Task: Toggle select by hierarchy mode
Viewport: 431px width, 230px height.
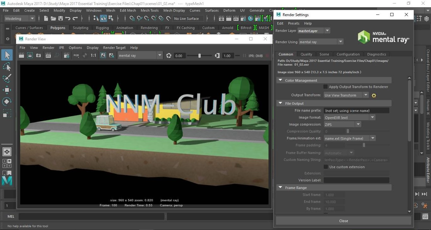Action: tap(96, 19)
